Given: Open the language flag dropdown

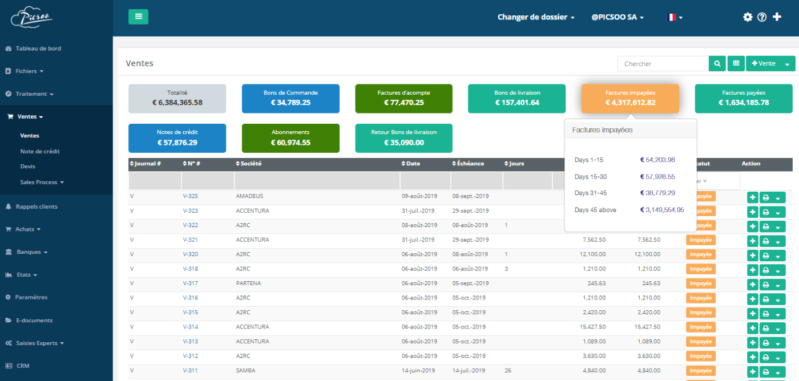Looking at the screenshot, I should [x=675, y=17].
